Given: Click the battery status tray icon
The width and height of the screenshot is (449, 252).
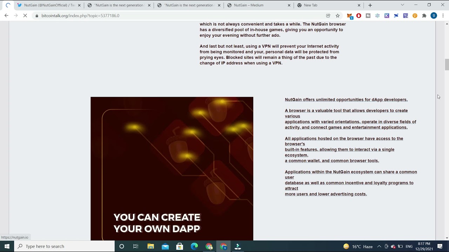Looking at the screenshot, I should pos(400,246).
